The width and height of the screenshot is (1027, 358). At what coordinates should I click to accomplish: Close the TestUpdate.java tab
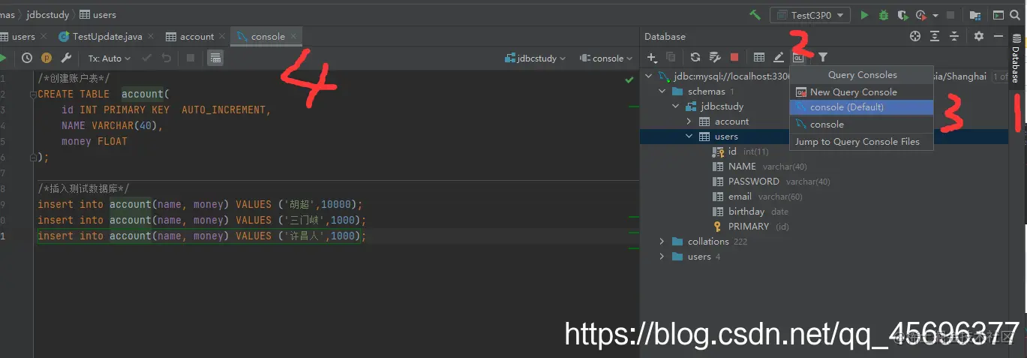pyautogui.click(x=152, y=37)
